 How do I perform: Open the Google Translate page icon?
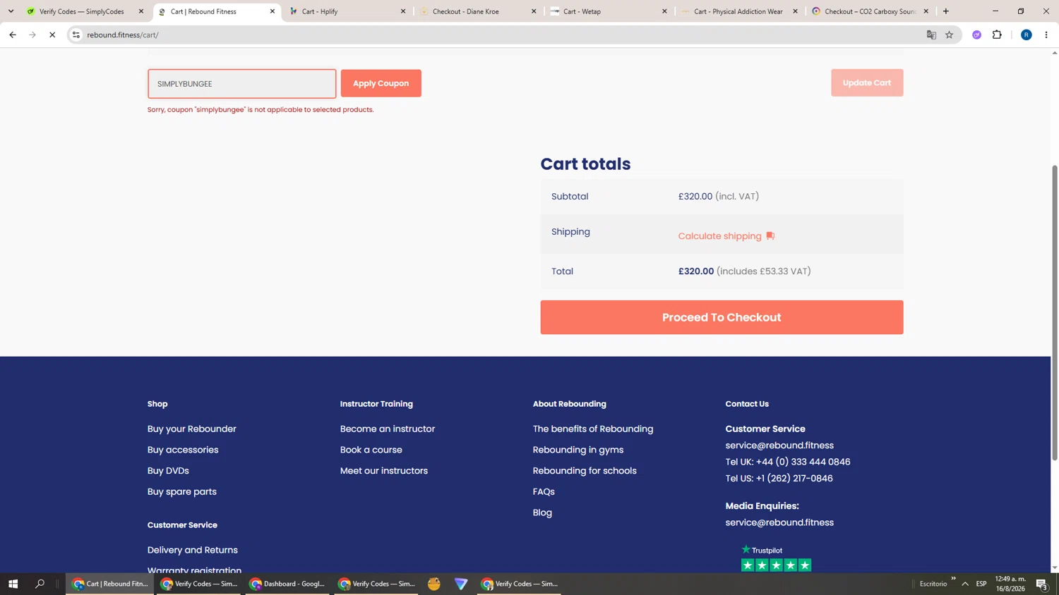(931, 35)
